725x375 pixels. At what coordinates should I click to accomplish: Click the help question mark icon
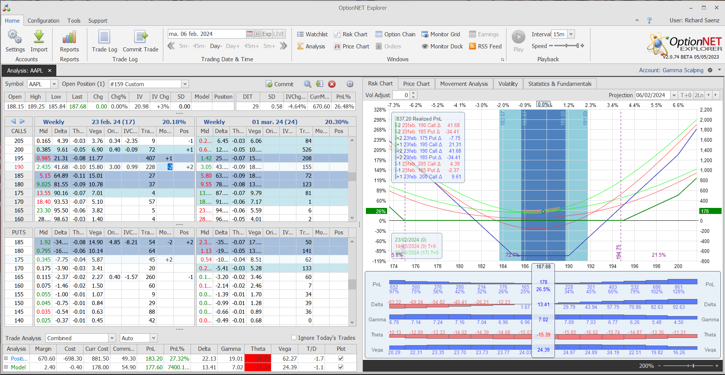649,20
